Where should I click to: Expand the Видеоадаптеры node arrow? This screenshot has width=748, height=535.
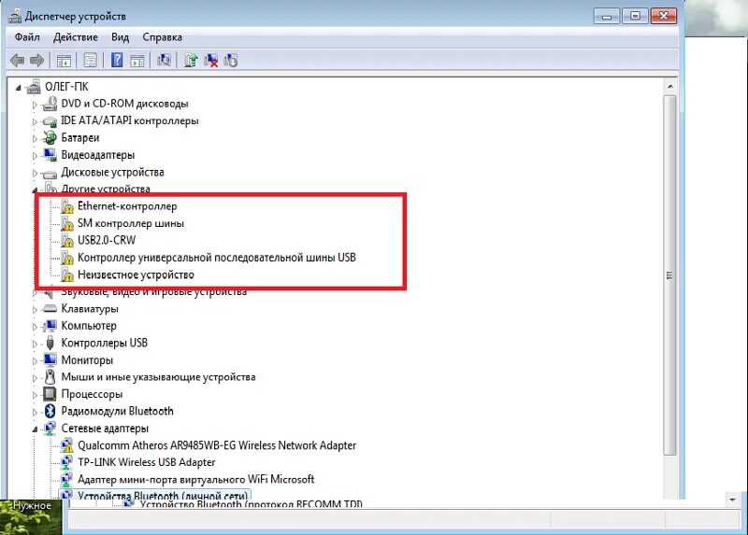35,156
